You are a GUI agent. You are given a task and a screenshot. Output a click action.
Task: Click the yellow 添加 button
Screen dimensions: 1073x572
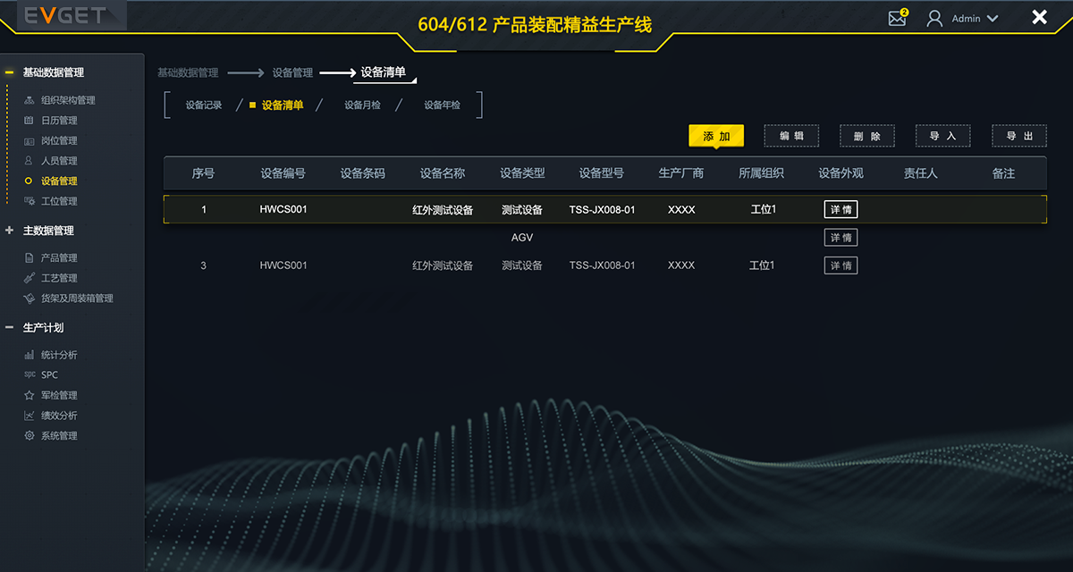click(x=716, y=136)
